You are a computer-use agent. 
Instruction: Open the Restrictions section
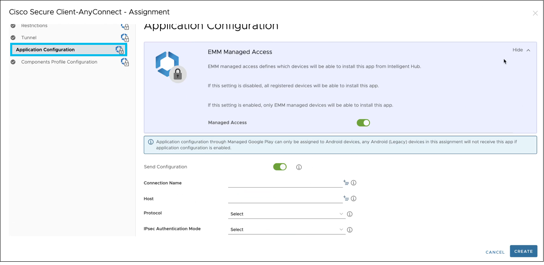34,26
